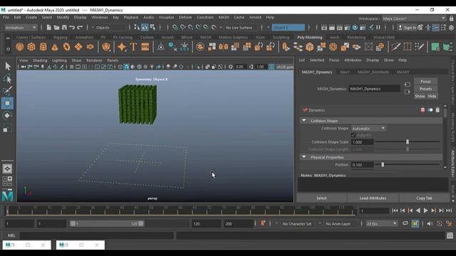Pick the Paint Selection tool in toolbox
This screenshot has height=256, width=456.
(8, 90)
